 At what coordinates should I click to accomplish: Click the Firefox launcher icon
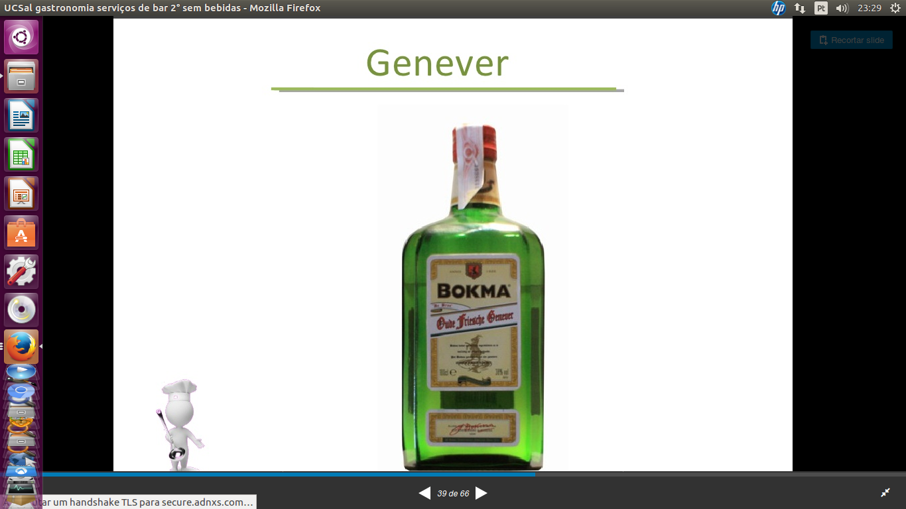21,347
